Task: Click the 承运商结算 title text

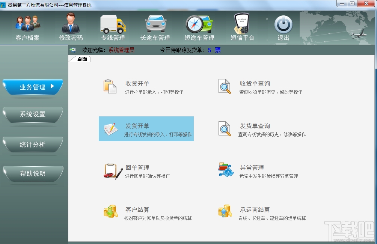Action: [255, 209]
